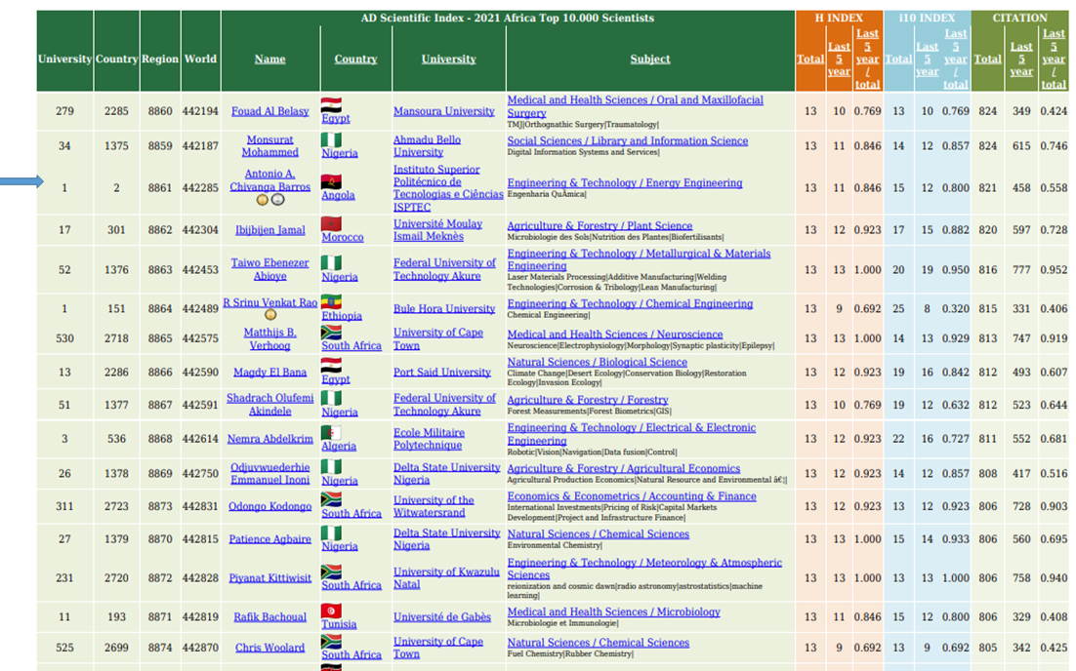1076x671 pixels.
Task: Open the Meteorology & Atmospheric Sciences subject link
Action: click(x=644, y=569)
